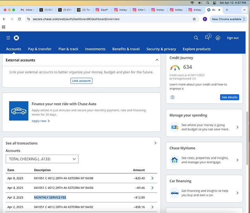Open the Chase hamburger menu icon
The height and width of the screenshot is (213, 250).
pos(8,38)
